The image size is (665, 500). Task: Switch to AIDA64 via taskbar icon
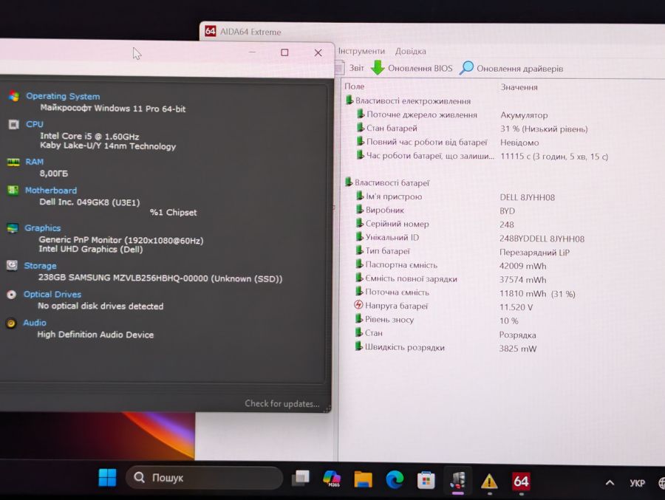coord(521,482)
